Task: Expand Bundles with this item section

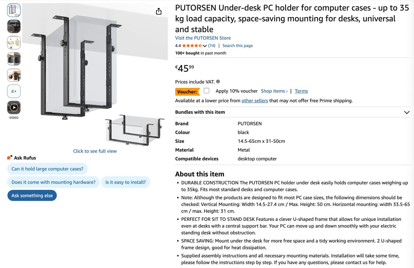Action: pos(292,112)
